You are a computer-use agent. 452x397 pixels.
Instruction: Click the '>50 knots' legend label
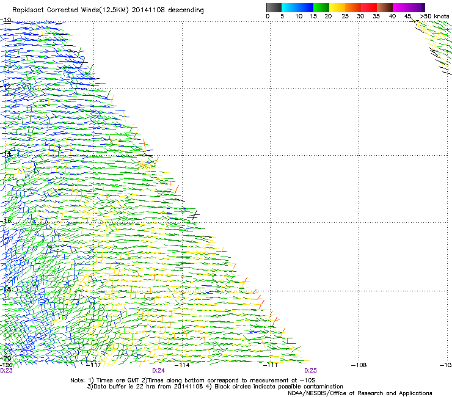click(x=434, y=16)
